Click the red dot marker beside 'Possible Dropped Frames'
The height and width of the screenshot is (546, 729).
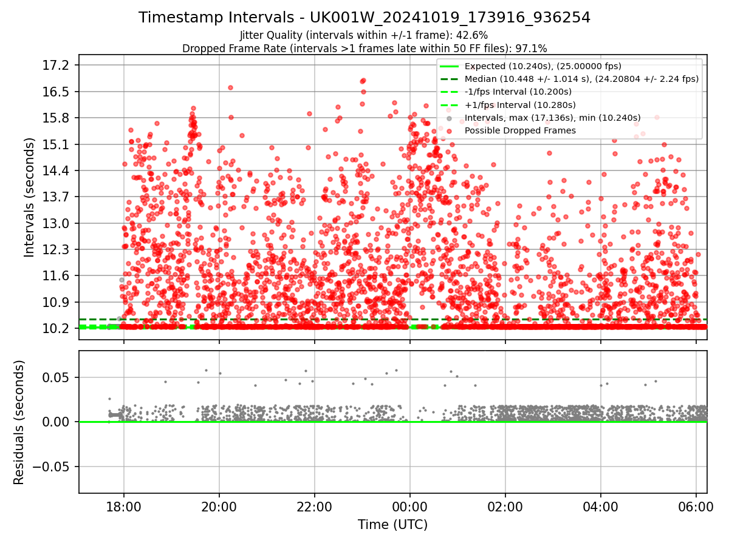click(x=449, y=130)
